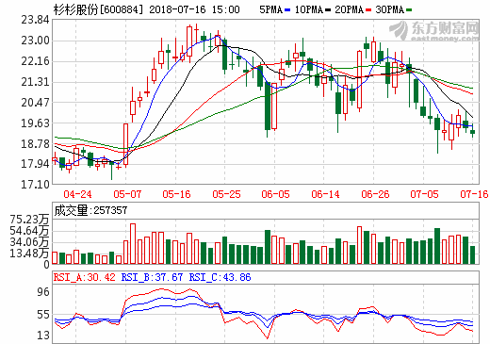
Task: Select the timestamp 2018-07-16 15:00
Action: point(194,9)
